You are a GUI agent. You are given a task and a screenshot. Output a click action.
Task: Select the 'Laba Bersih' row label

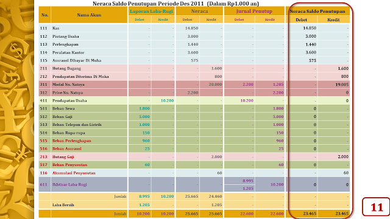point(63,205)
